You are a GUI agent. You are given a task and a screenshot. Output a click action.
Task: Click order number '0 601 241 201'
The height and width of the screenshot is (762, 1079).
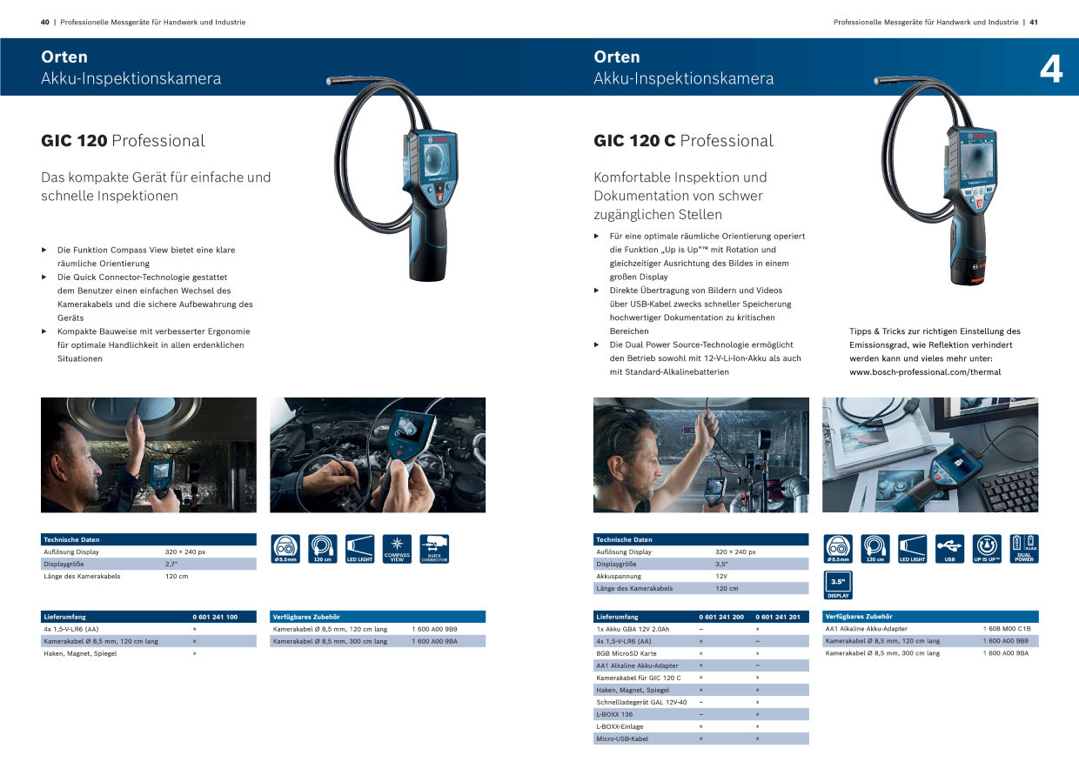(778, 617)
